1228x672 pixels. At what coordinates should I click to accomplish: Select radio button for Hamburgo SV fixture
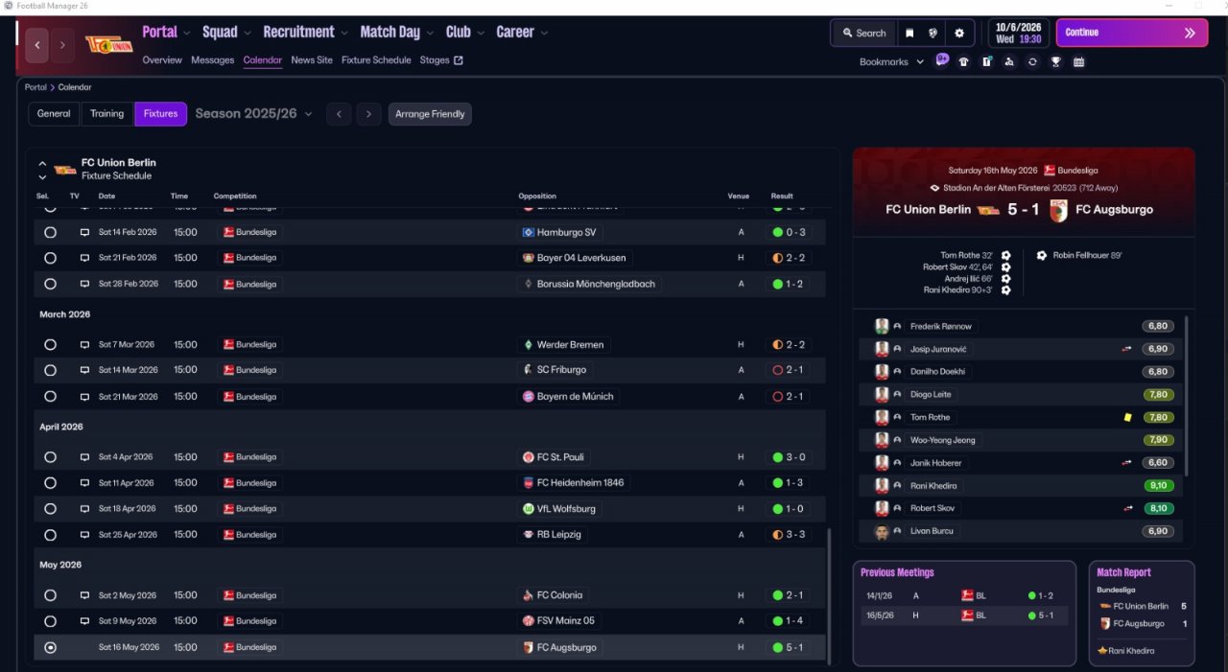(x=50, y=232)
